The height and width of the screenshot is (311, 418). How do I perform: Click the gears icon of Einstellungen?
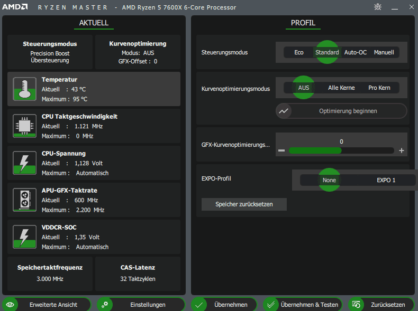[x=105, y=305]
